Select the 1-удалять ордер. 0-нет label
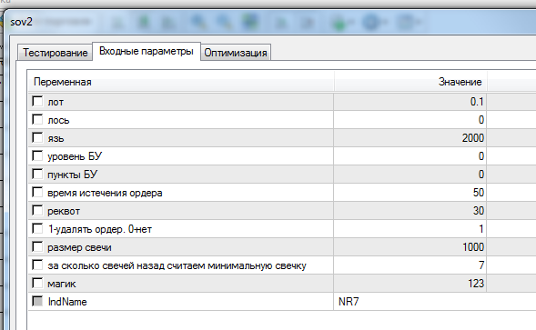The image size is (536, 330). tap(100, 229)
